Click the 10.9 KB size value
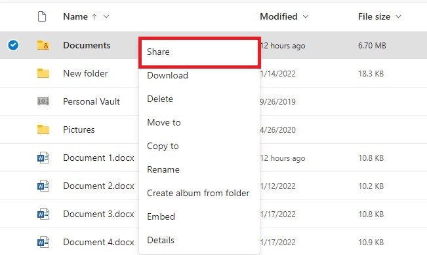This screenshot has height=255, width=427. (x=371, y=242)
